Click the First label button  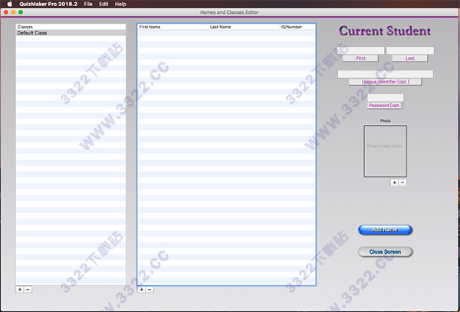click(360, 58)
